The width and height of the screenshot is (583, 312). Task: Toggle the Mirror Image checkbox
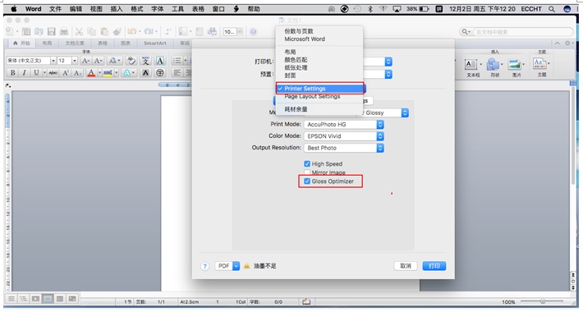307,172
